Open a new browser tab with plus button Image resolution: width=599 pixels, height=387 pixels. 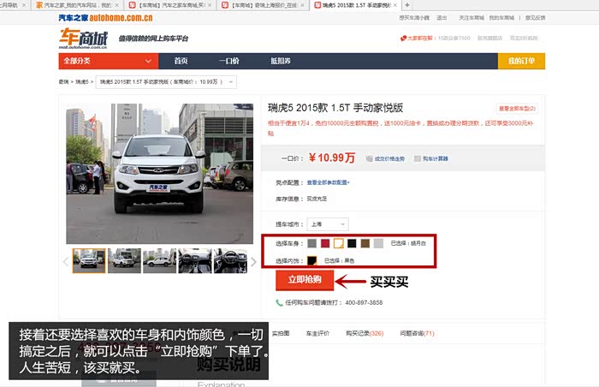[x=406, y=5]
